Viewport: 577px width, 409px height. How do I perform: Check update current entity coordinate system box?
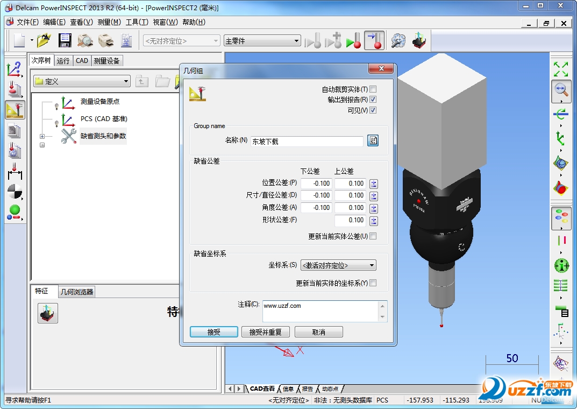pyautogui.click(x=373, y=283)
